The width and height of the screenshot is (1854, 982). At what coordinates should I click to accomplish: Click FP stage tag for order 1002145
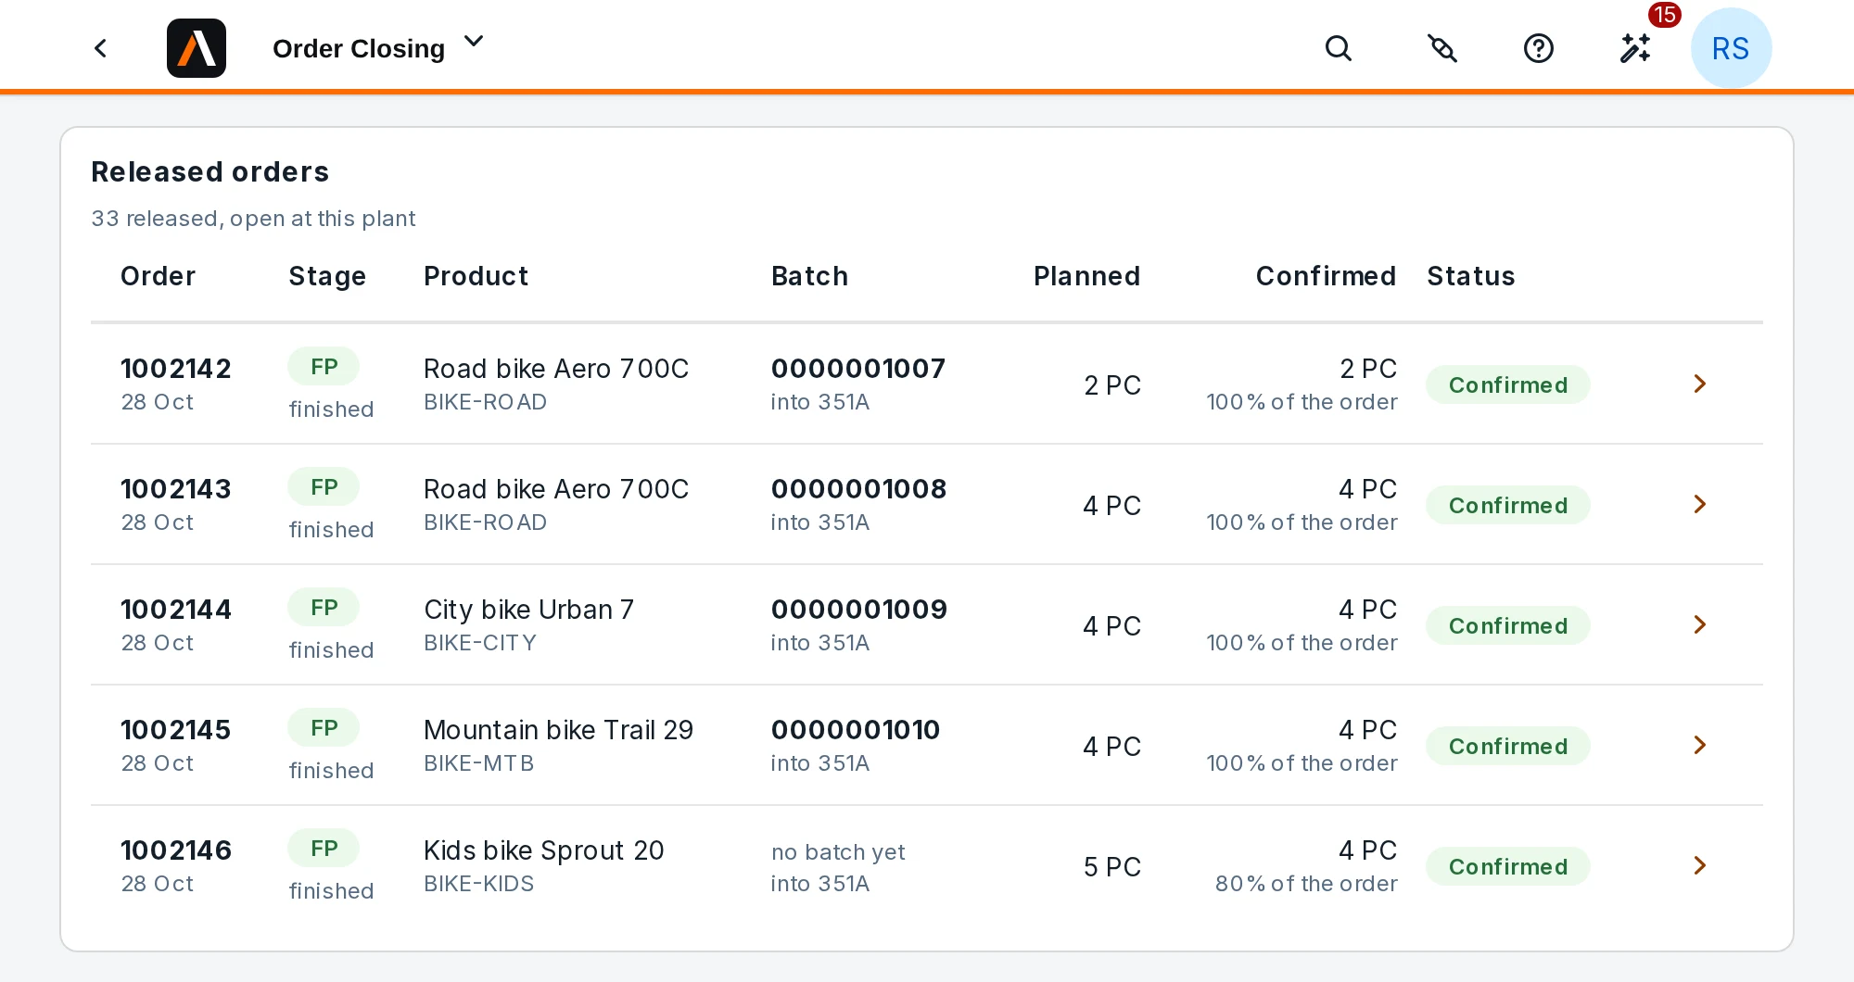(x=324, y=727)
